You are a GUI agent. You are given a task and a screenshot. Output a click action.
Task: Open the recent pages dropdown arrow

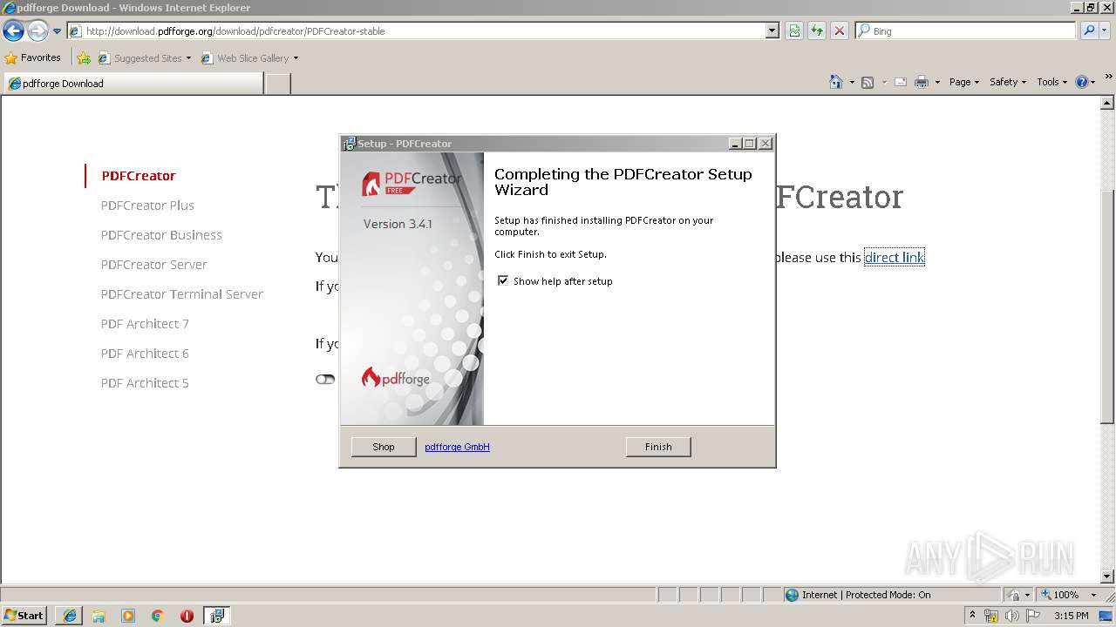57,31
